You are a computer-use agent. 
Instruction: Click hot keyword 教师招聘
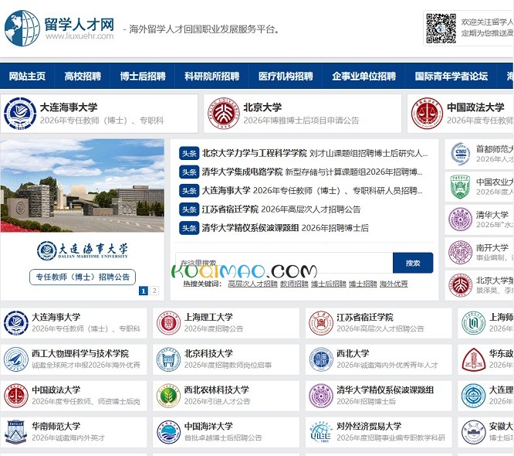[294, 284]
